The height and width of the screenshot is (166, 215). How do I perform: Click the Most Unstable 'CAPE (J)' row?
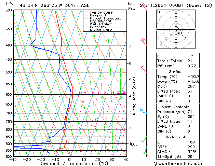click(x=178, y=126)
